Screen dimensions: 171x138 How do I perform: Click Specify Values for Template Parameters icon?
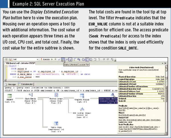pos(112,59)
